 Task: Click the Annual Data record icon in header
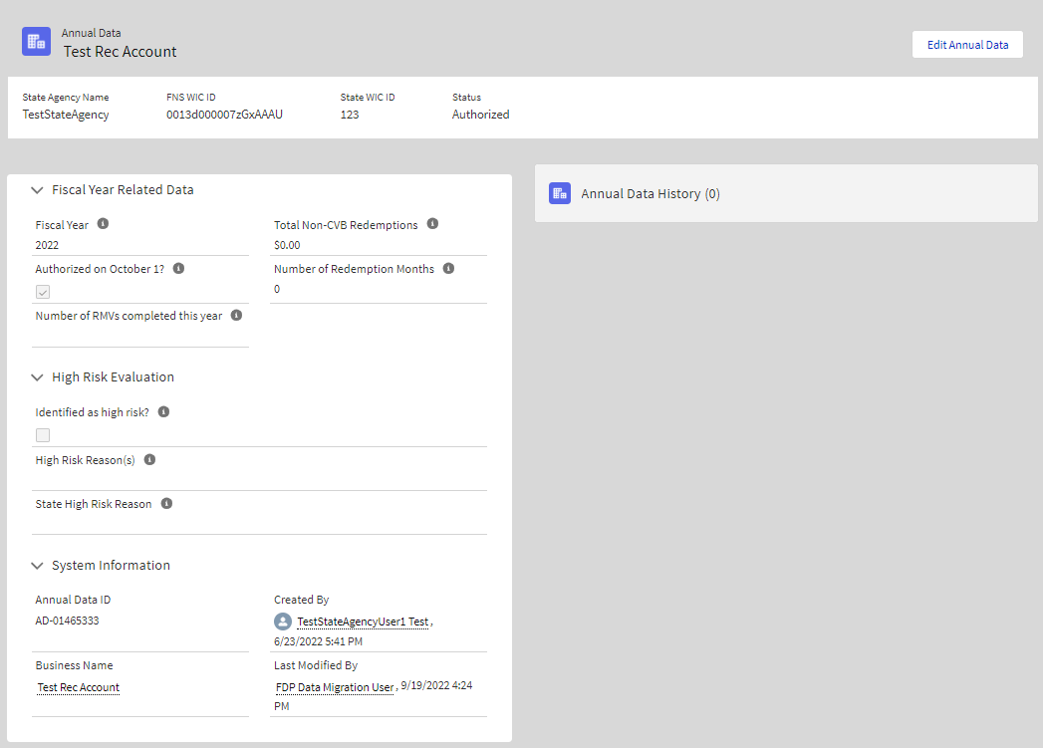coord(37,41)
